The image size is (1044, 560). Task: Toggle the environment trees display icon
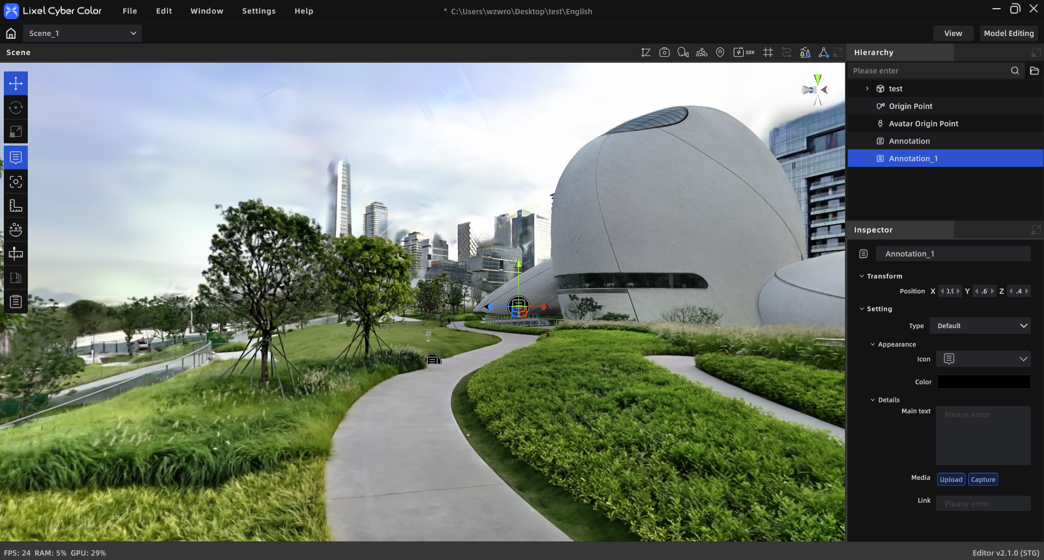click(x=805, y=52)
